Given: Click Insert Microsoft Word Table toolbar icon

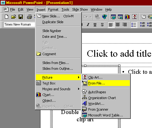Looking at the screenshot, I should (113, 17).
